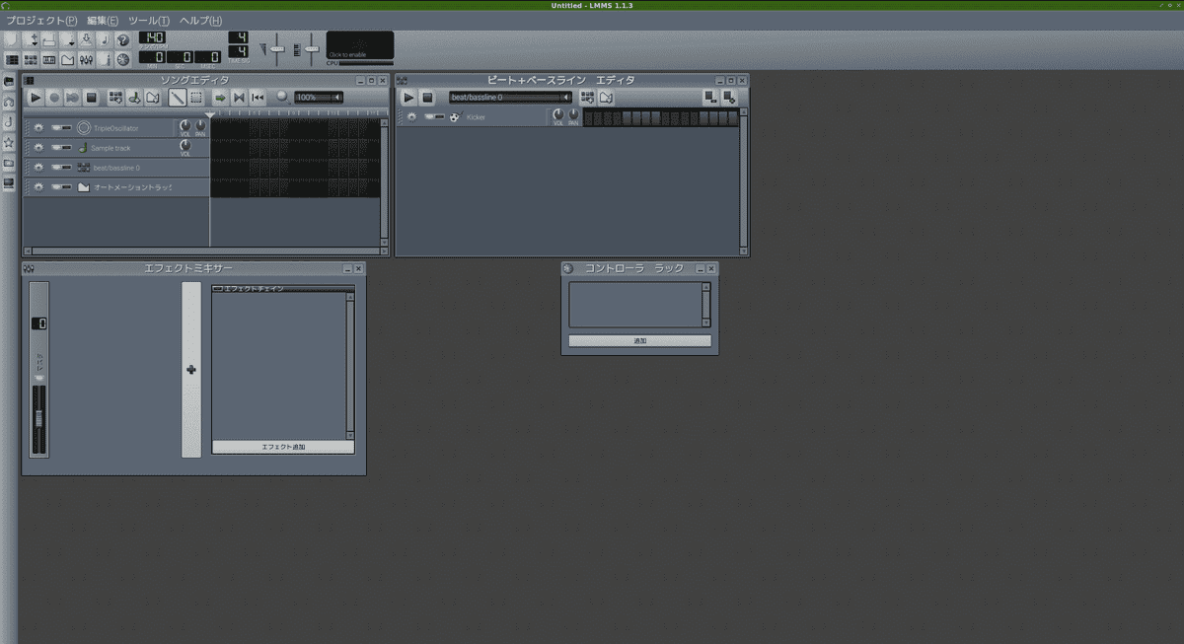Click the record button in the Song Editor
Image resolution: width=1184 pixels, height=644 pixels.
coord(54,98)
